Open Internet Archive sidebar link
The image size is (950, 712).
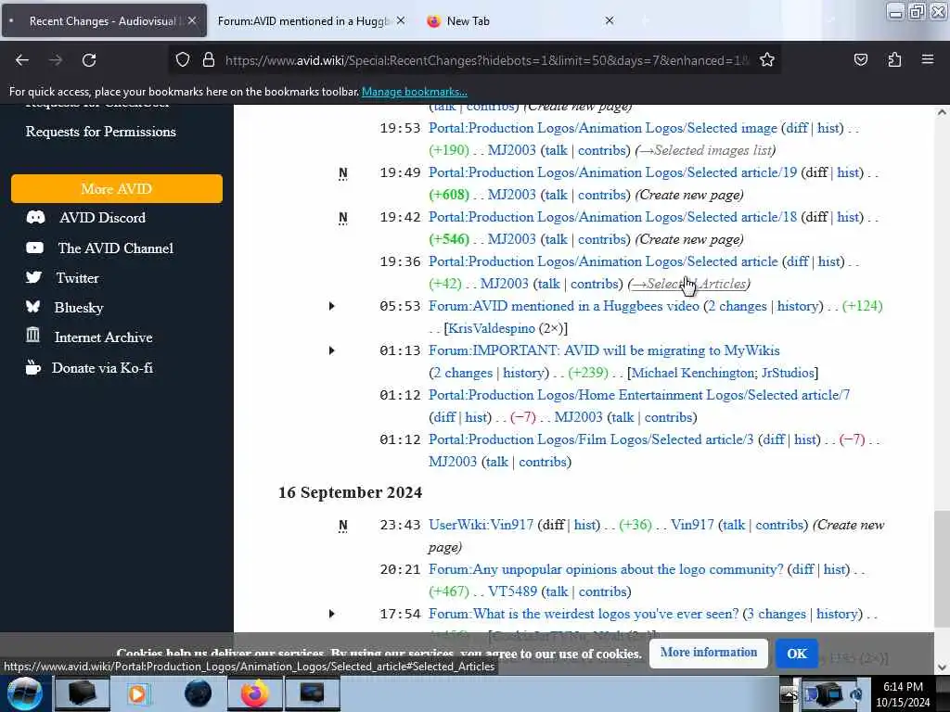coord(104,337)
